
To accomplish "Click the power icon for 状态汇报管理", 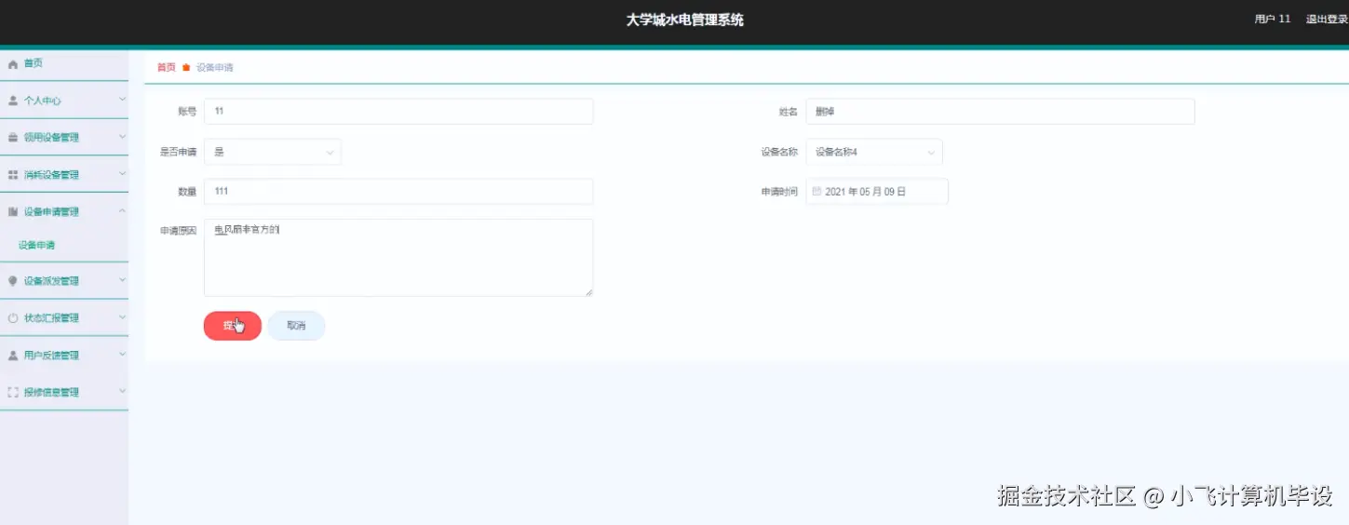I will pyautogui.click(x=13, y=318).
